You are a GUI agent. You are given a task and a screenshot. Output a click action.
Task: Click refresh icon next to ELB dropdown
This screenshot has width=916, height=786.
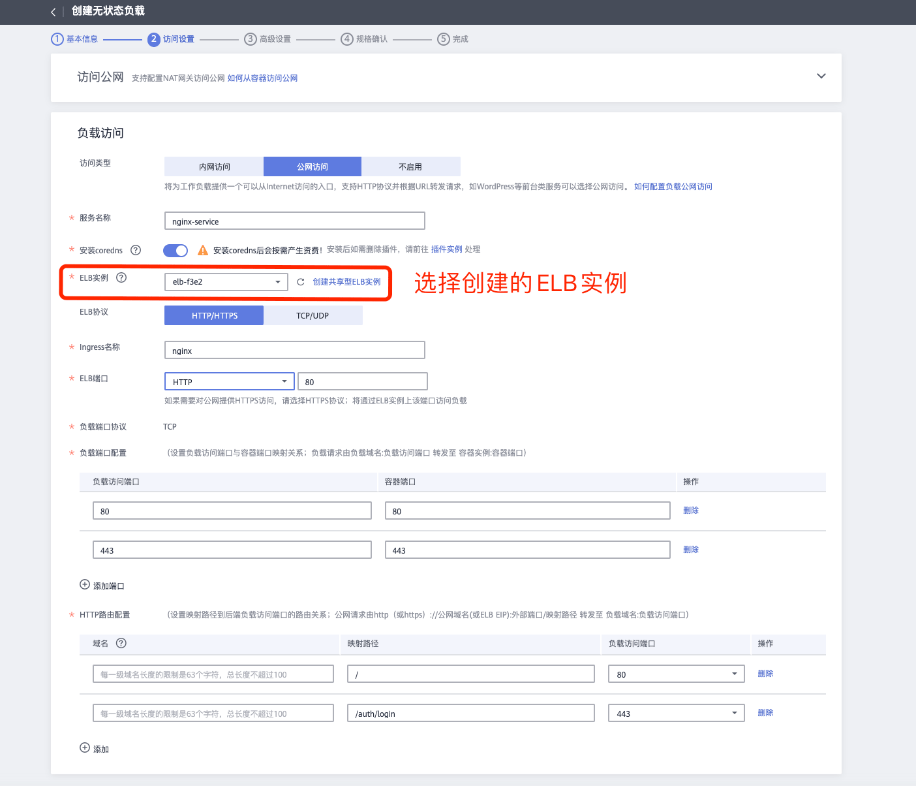[x=301, y=282]
